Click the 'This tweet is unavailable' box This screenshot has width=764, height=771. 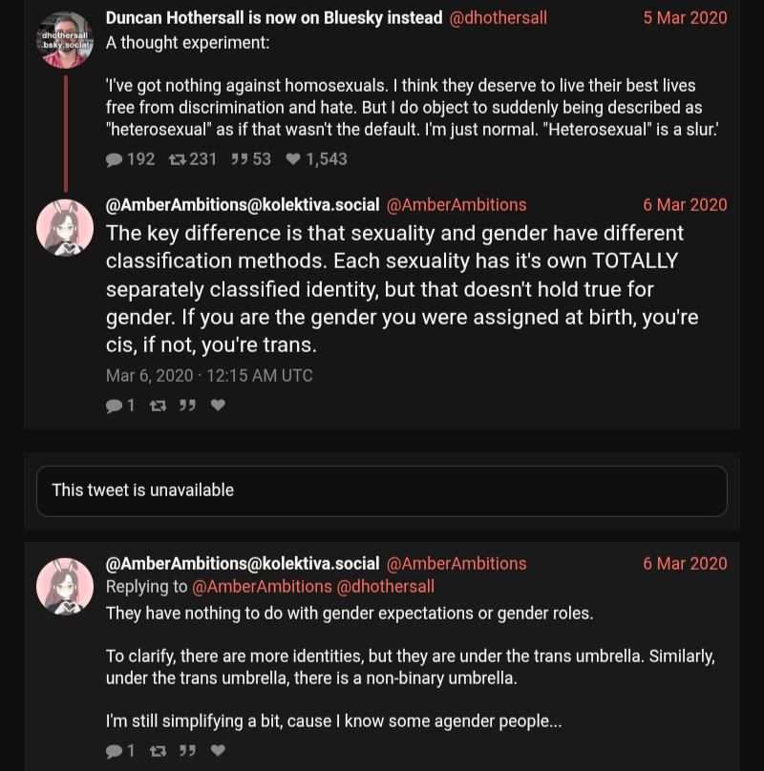click(x=382, y=490)
